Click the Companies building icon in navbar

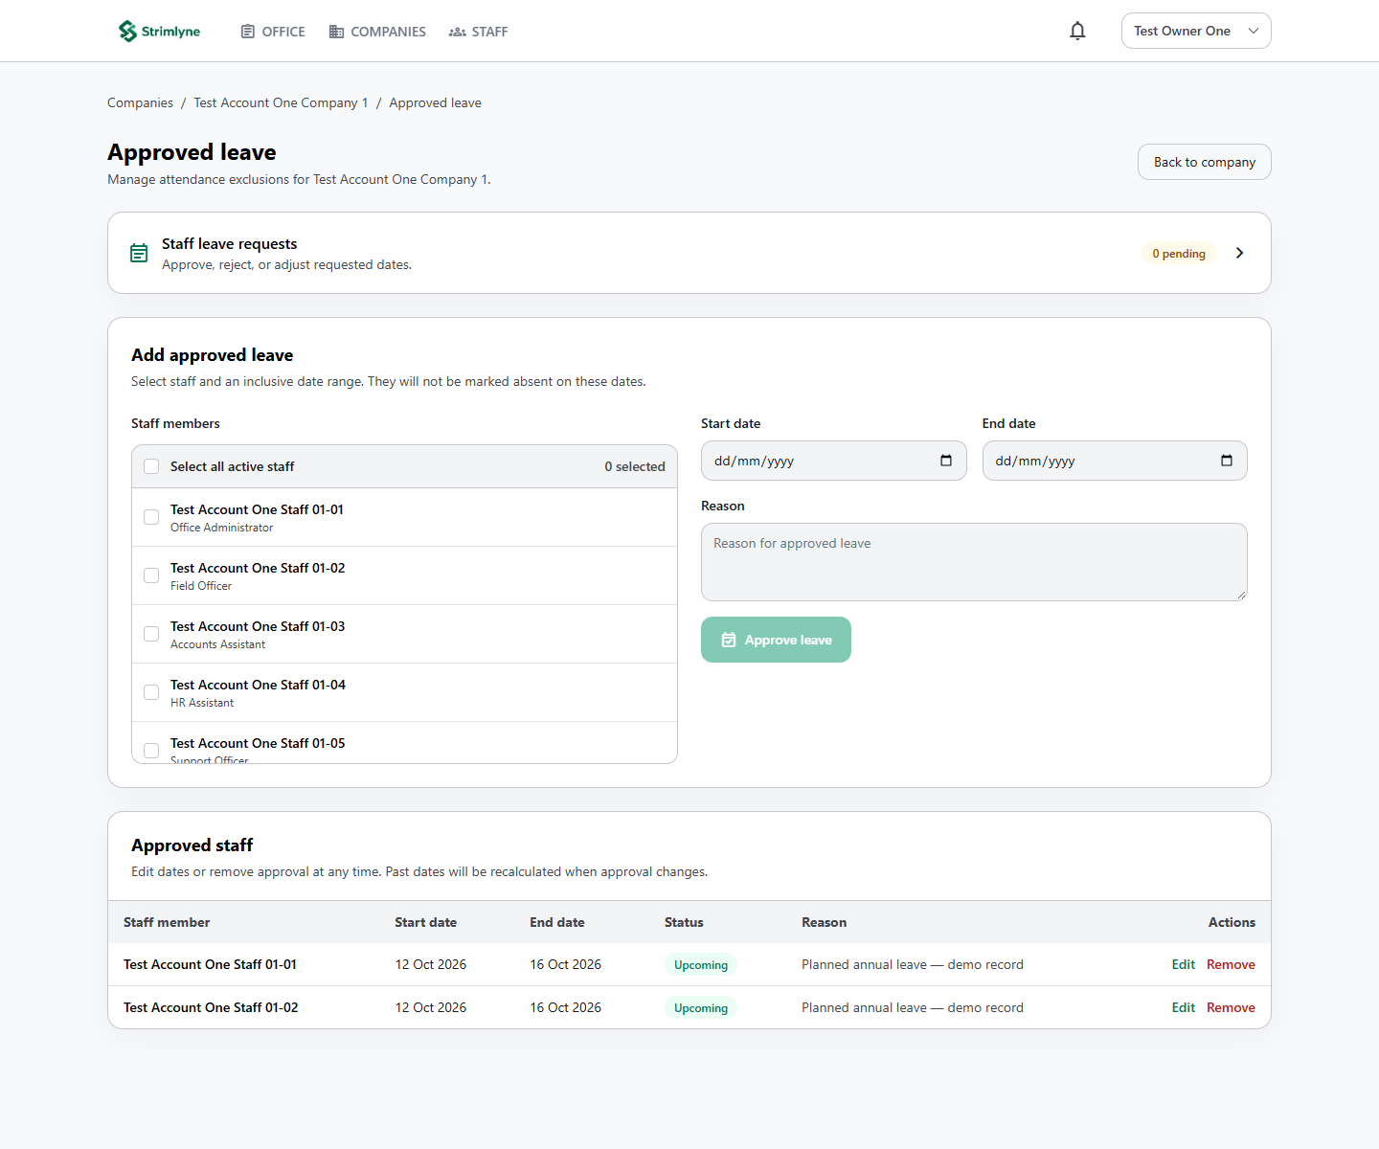pyautogui.click(x=336, y=32)
